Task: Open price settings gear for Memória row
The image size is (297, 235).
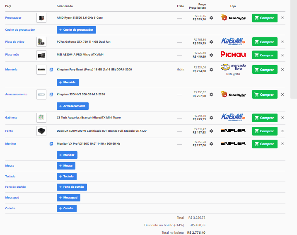Action: (211, 70)
